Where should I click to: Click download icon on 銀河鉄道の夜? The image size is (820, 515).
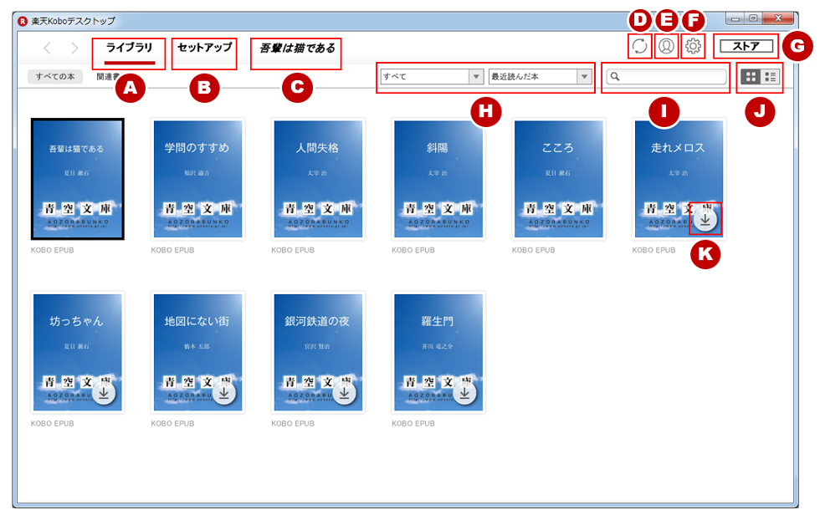[x=344, y=394]
